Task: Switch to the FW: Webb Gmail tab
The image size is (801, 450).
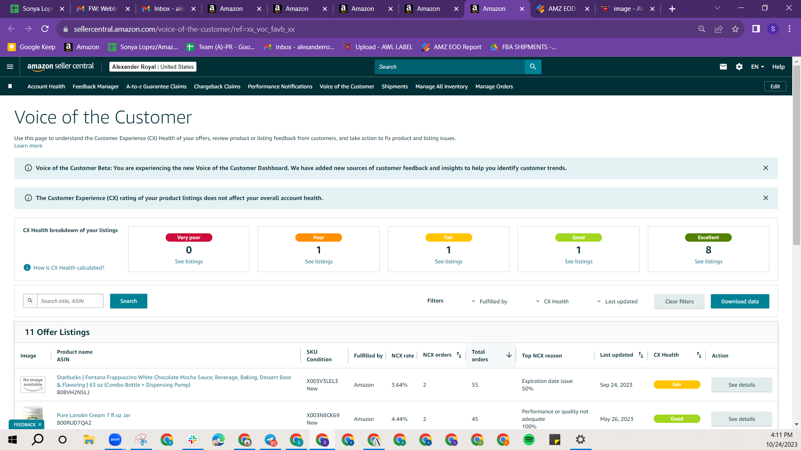Action: (x=103, y=9)
